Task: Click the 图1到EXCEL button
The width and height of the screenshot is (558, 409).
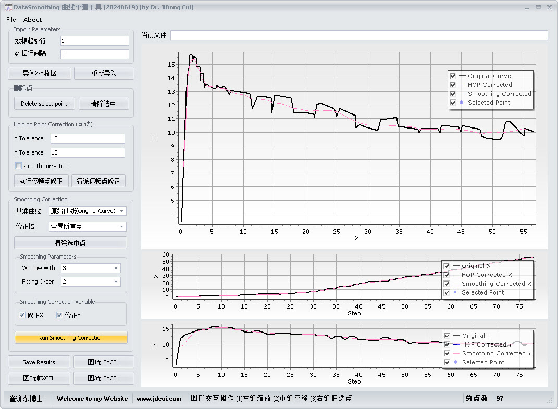Action: tap(104, 362)
